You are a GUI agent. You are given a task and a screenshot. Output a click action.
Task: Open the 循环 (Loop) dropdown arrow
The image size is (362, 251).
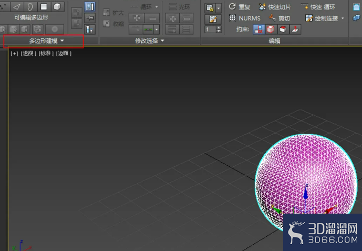(x=157, y=7)
